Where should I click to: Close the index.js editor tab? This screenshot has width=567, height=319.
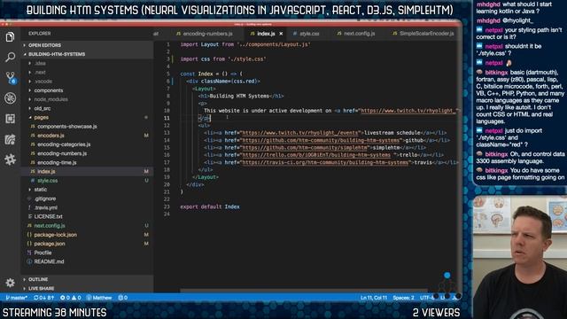281,34
